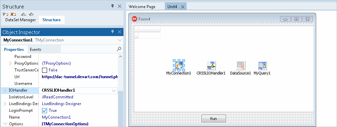Close the Object Inspector panel

click(x=120, y=32)
